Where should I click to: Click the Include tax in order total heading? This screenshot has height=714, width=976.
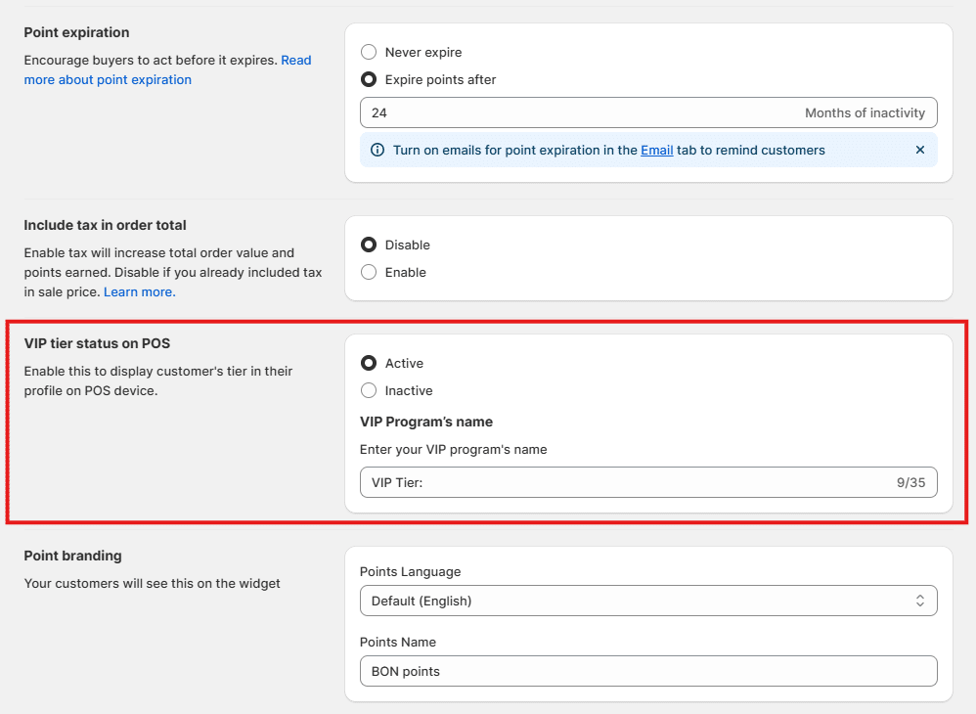click(105, 225)
